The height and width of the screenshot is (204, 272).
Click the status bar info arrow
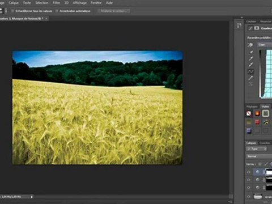(x=32, y=197)
